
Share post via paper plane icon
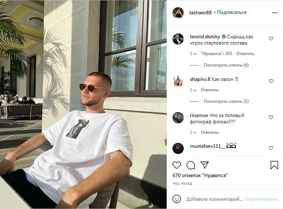click(204, 165)
